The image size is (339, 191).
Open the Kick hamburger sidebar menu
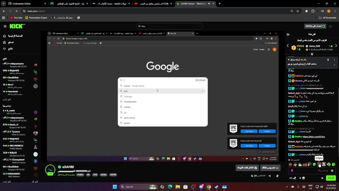5,26
